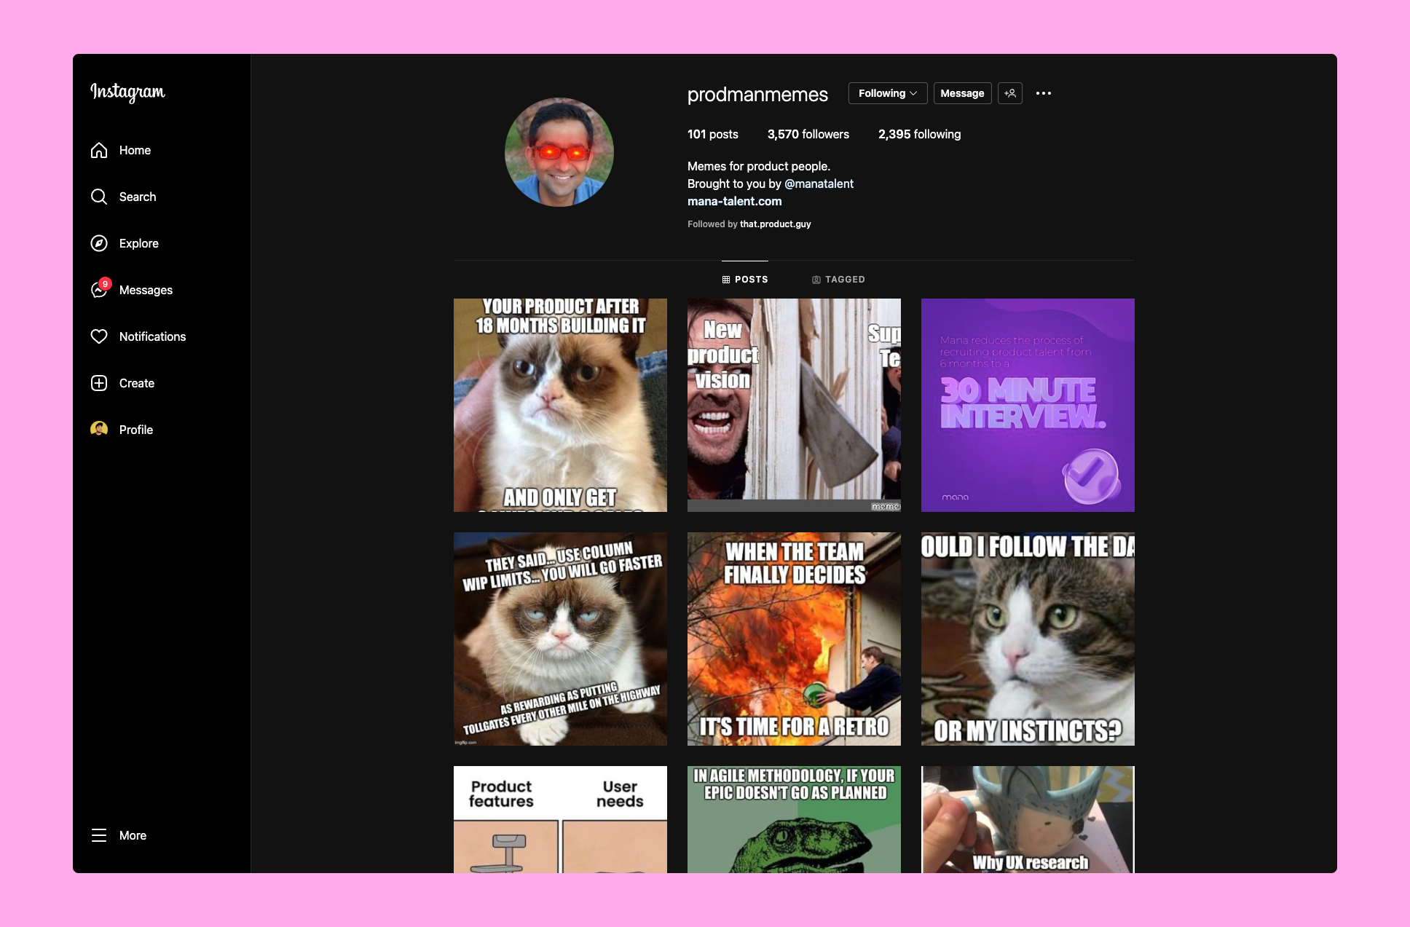Open Messages in the sidebar
Viewport: 1410px width, 927px height.
pos(146,290)
